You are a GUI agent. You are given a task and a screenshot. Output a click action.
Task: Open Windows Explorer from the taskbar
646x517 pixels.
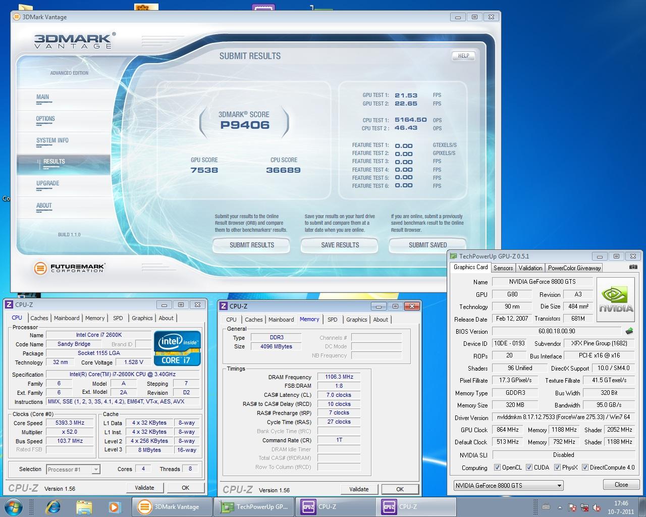84,506
